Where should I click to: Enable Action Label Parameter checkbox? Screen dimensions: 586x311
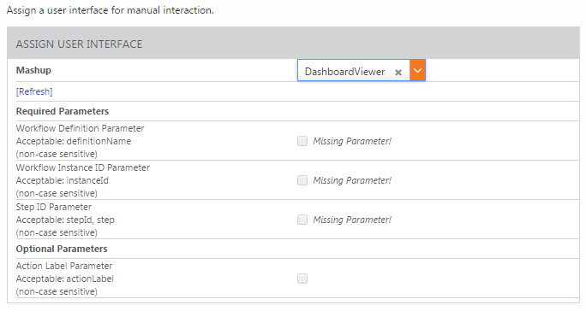(302, 279)
